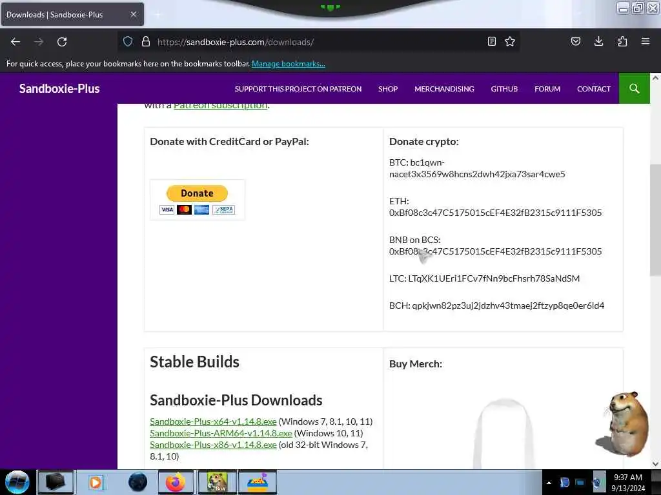The width and height of the screenshot is (661, 495).
Task: Switch to Firefox in the taskbar
Action: [176, 482]
